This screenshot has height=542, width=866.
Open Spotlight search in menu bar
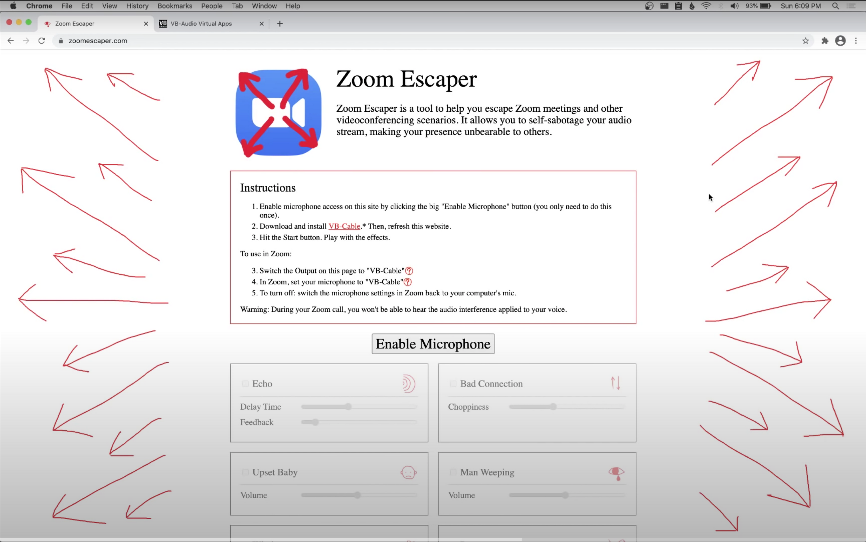835,6
